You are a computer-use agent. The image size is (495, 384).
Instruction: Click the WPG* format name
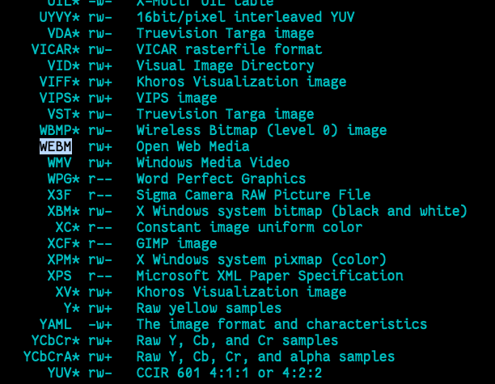pos(64,179)
